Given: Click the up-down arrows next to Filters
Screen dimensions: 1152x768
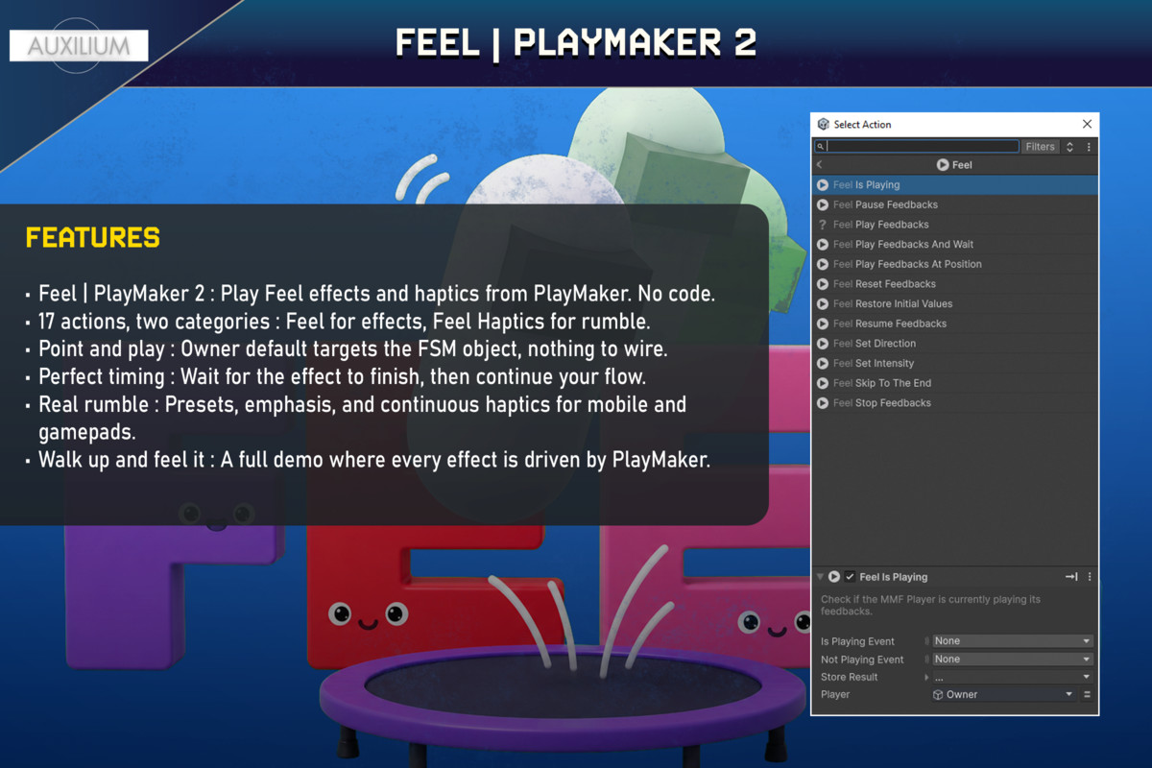Looking at the screenshot, I should pos(1070,147).
